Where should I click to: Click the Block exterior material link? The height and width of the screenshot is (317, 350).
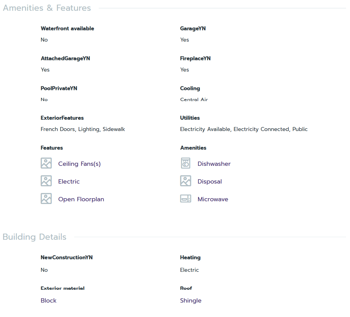[x=48, y=301]
